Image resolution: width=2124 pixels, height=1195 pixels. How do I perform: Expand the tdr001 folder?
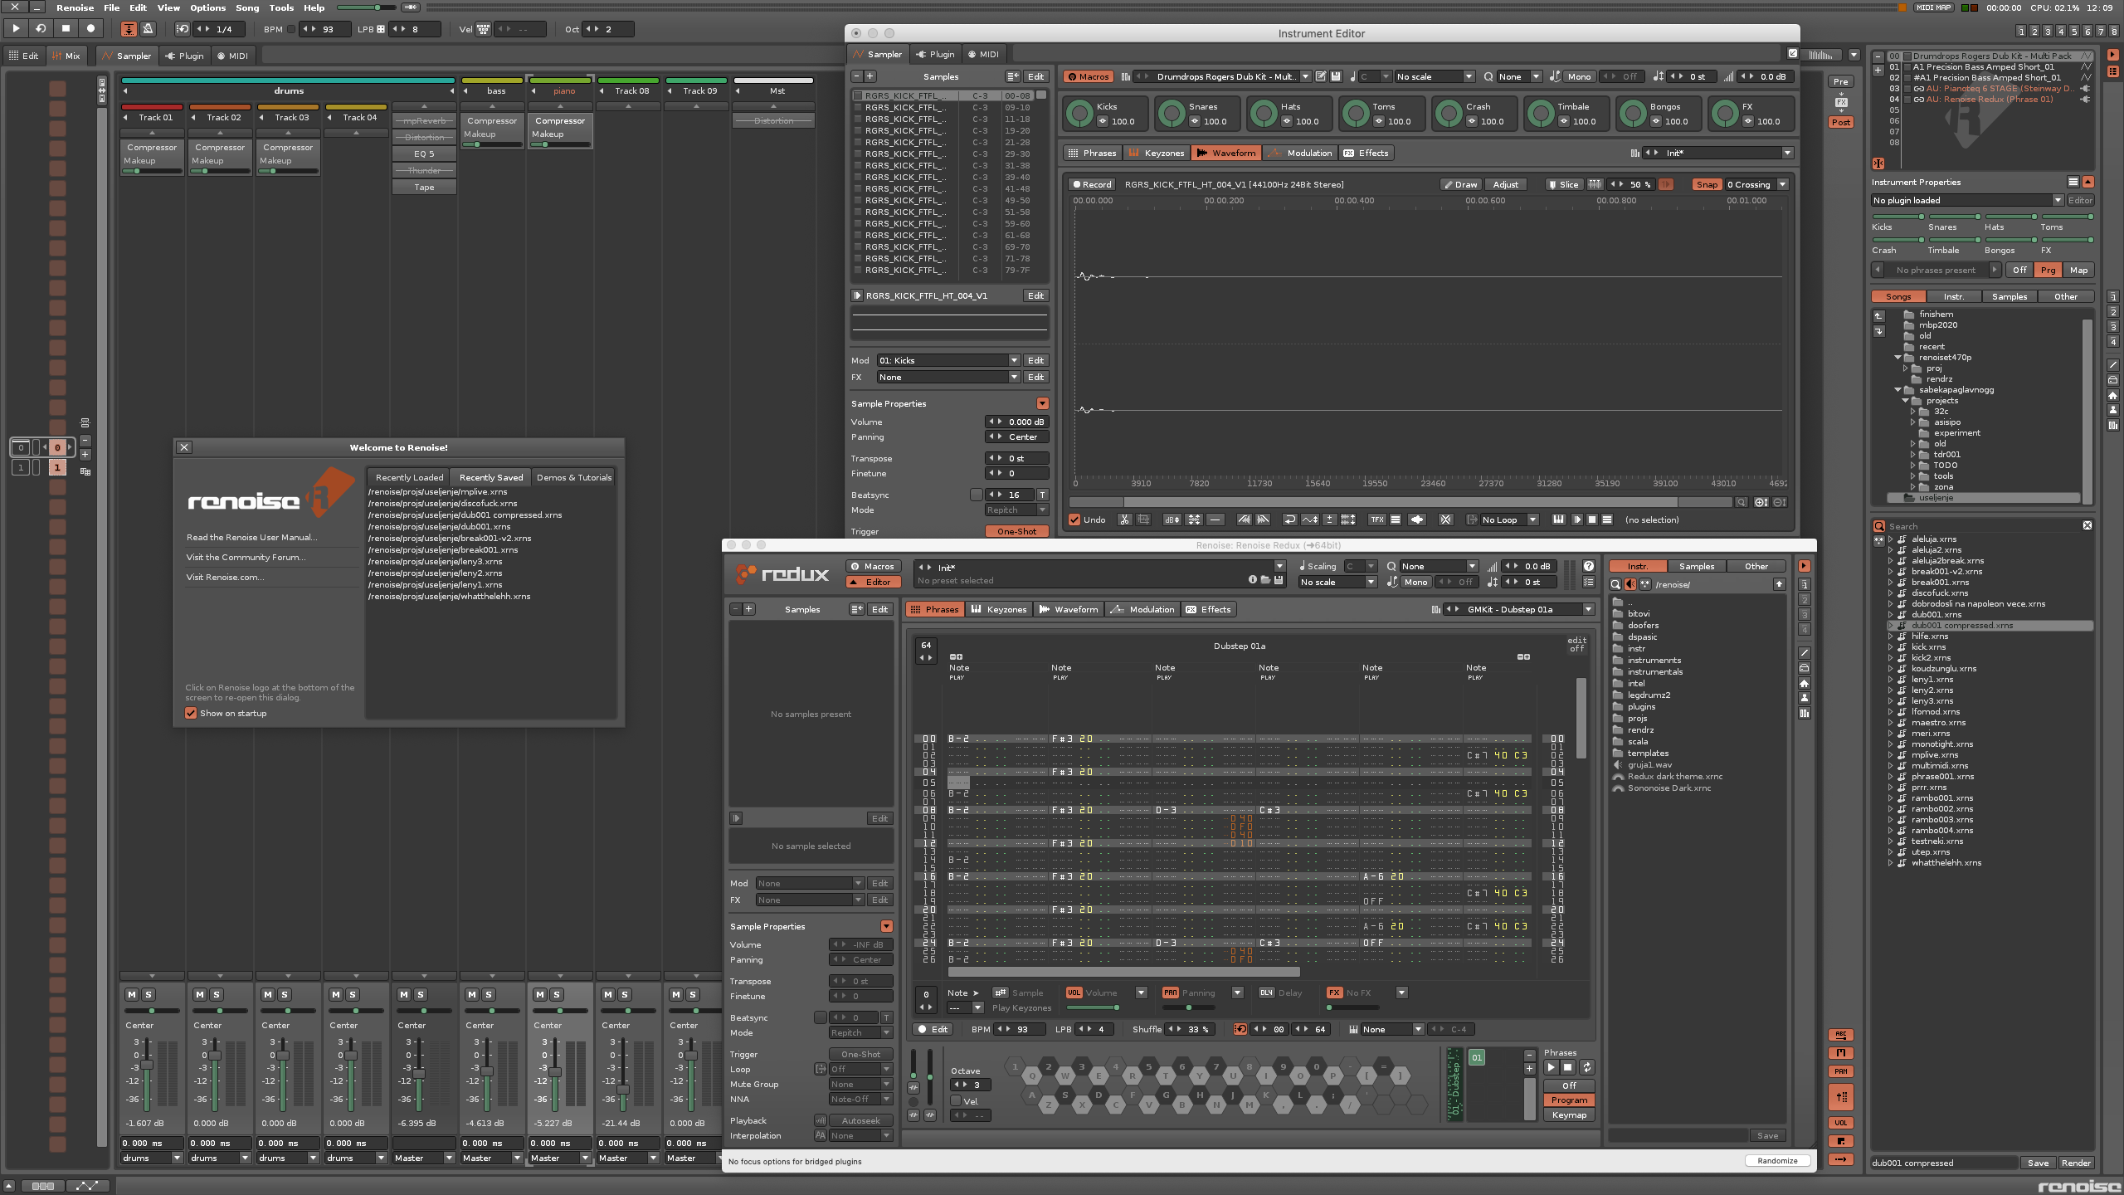pyautogui.click(x=1913, y=454)
